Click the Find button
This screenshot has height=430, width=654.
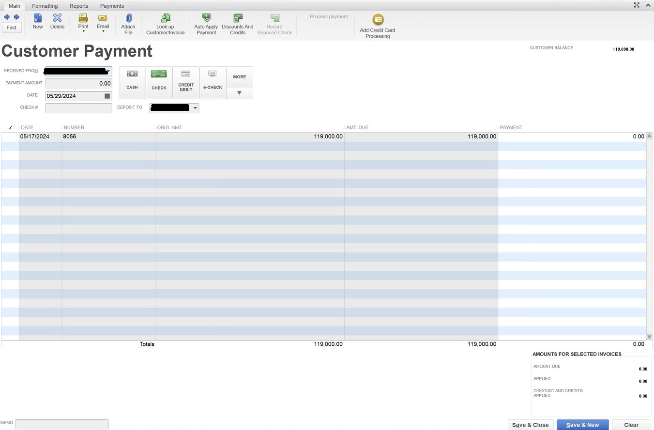(12, 28)
